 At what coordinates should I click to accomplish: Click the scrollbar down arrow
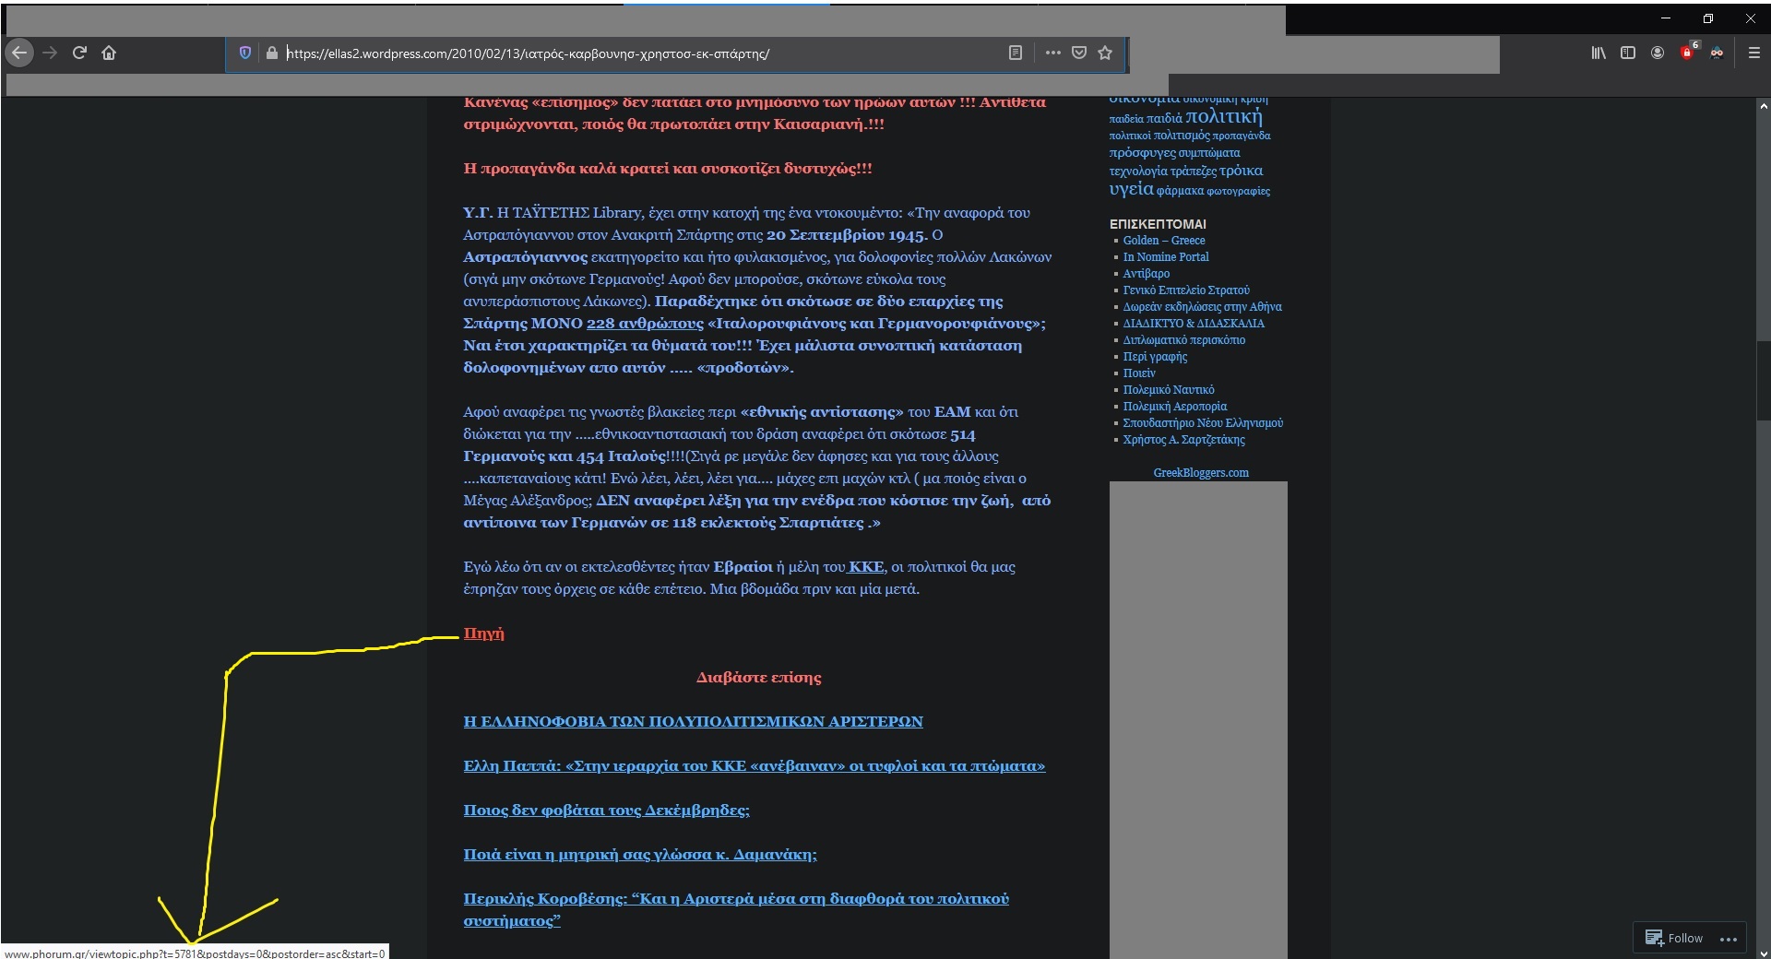(1764, 953)
